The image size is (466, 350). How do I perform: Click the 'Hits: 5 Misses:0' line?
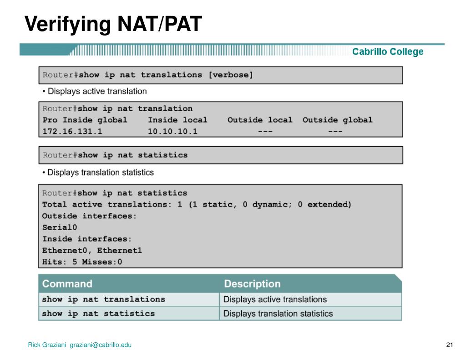coord(82,262)
